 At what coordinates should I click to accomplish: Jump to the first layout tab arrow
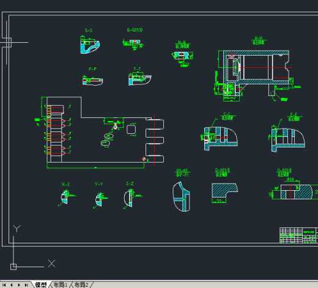(4, 285)
